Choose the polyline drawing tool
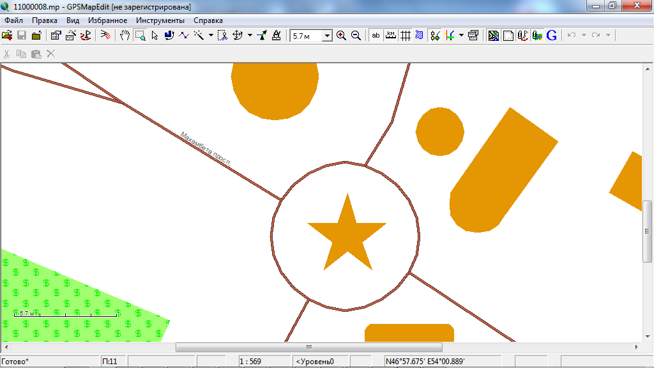654x368 pixels. point(184,36)
